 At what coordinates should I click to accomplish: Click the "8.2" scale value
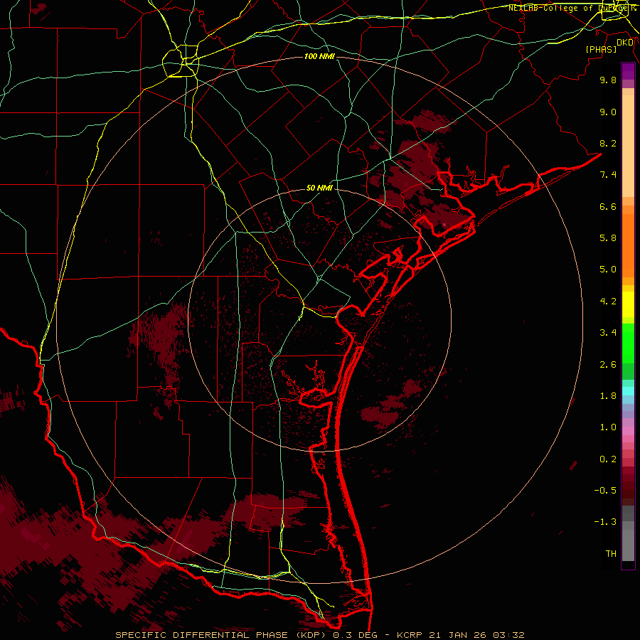pos(608,143)
